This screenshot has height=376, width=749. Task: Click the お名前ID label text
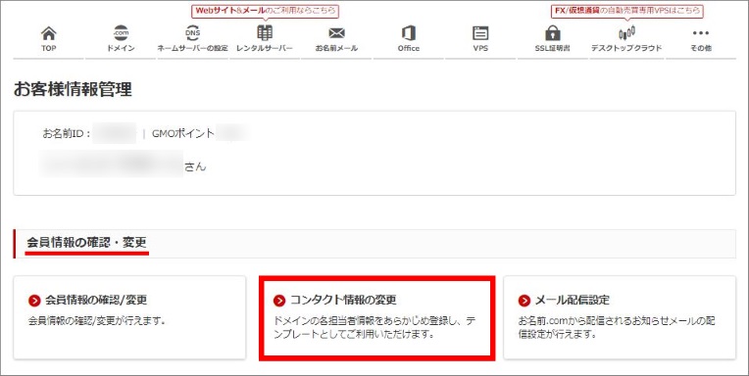coord(67,133)
